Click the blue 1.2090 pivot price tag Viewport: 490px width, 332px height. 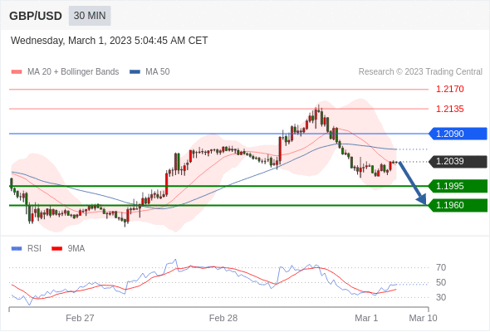pyautogui.click(x=458, y=134)
